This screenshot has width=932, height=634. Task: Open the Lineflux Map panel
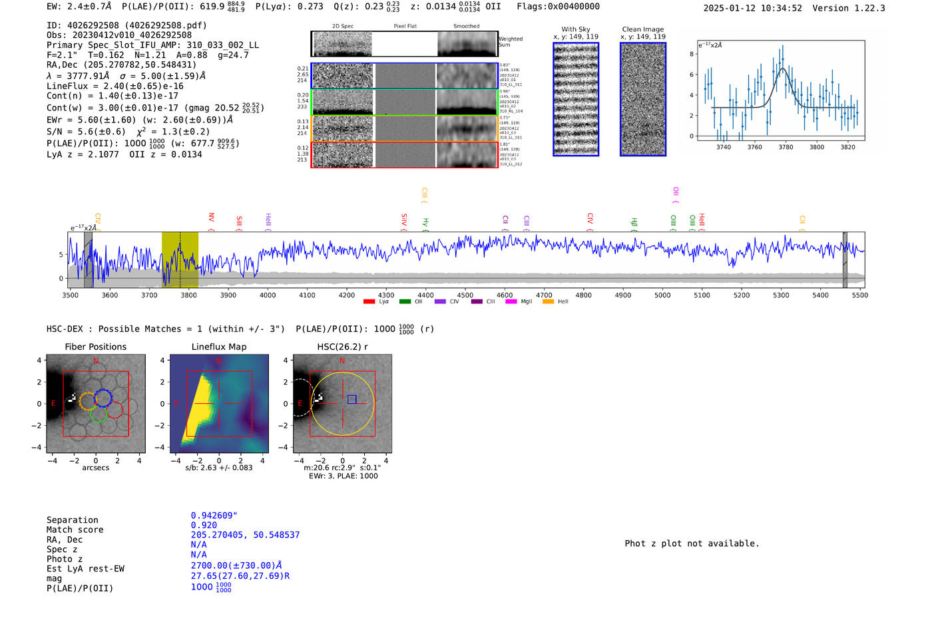tap(219, 404)
